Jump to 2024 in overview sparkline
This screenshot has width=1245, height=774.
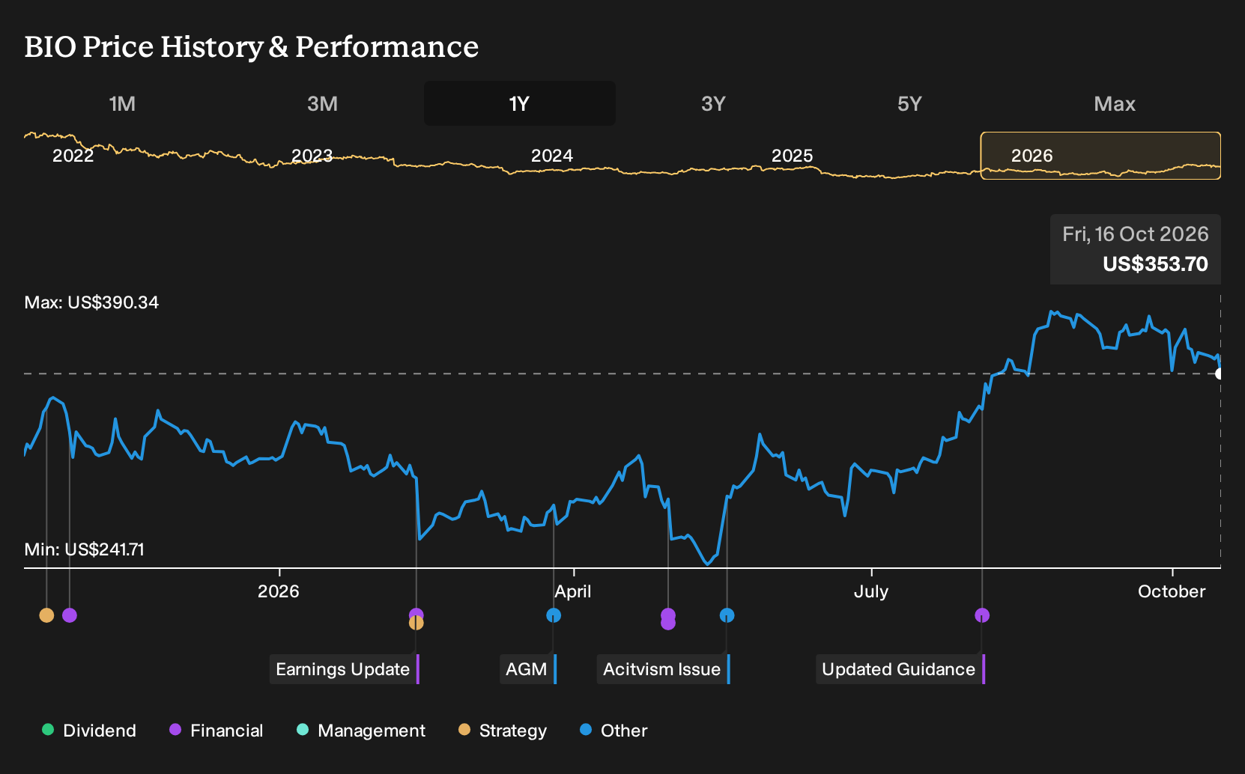552,156
